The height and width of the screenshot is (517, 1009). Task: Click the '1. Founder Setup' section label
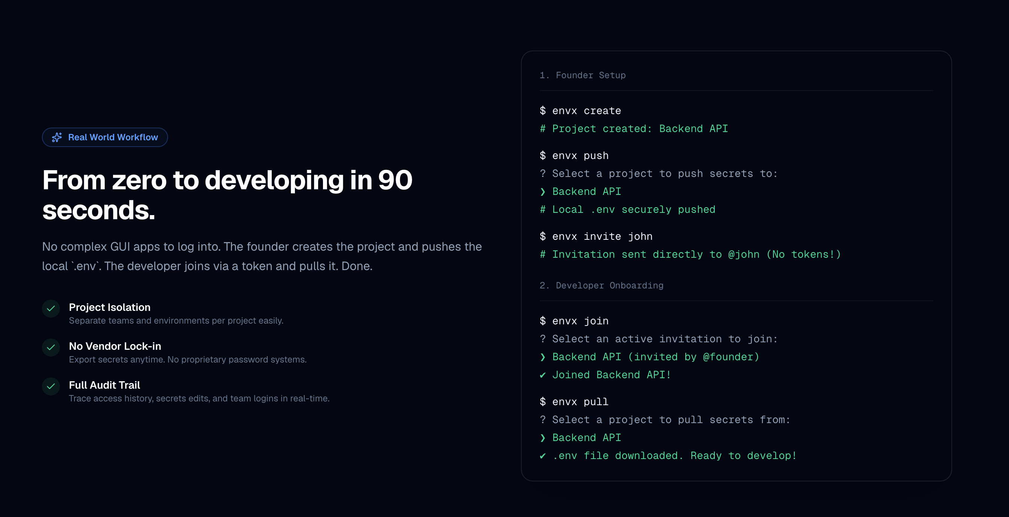582,75
